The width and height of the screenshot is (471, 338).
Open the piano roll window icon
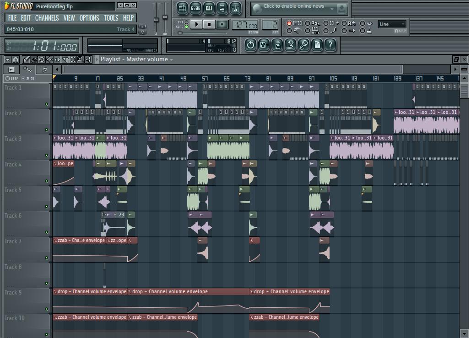209,8
